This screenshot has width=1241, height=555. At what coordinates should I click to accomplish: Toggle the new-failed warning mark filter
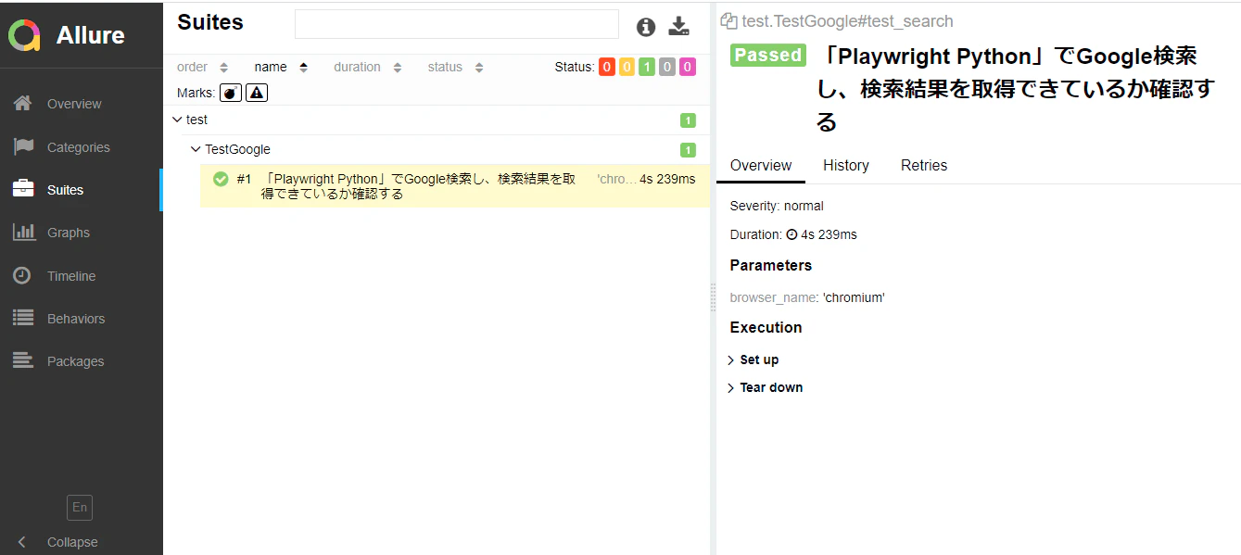pyautogui.click(x=257, y=93)
